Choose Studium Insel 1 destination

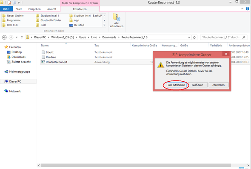(x=48, y=16)
